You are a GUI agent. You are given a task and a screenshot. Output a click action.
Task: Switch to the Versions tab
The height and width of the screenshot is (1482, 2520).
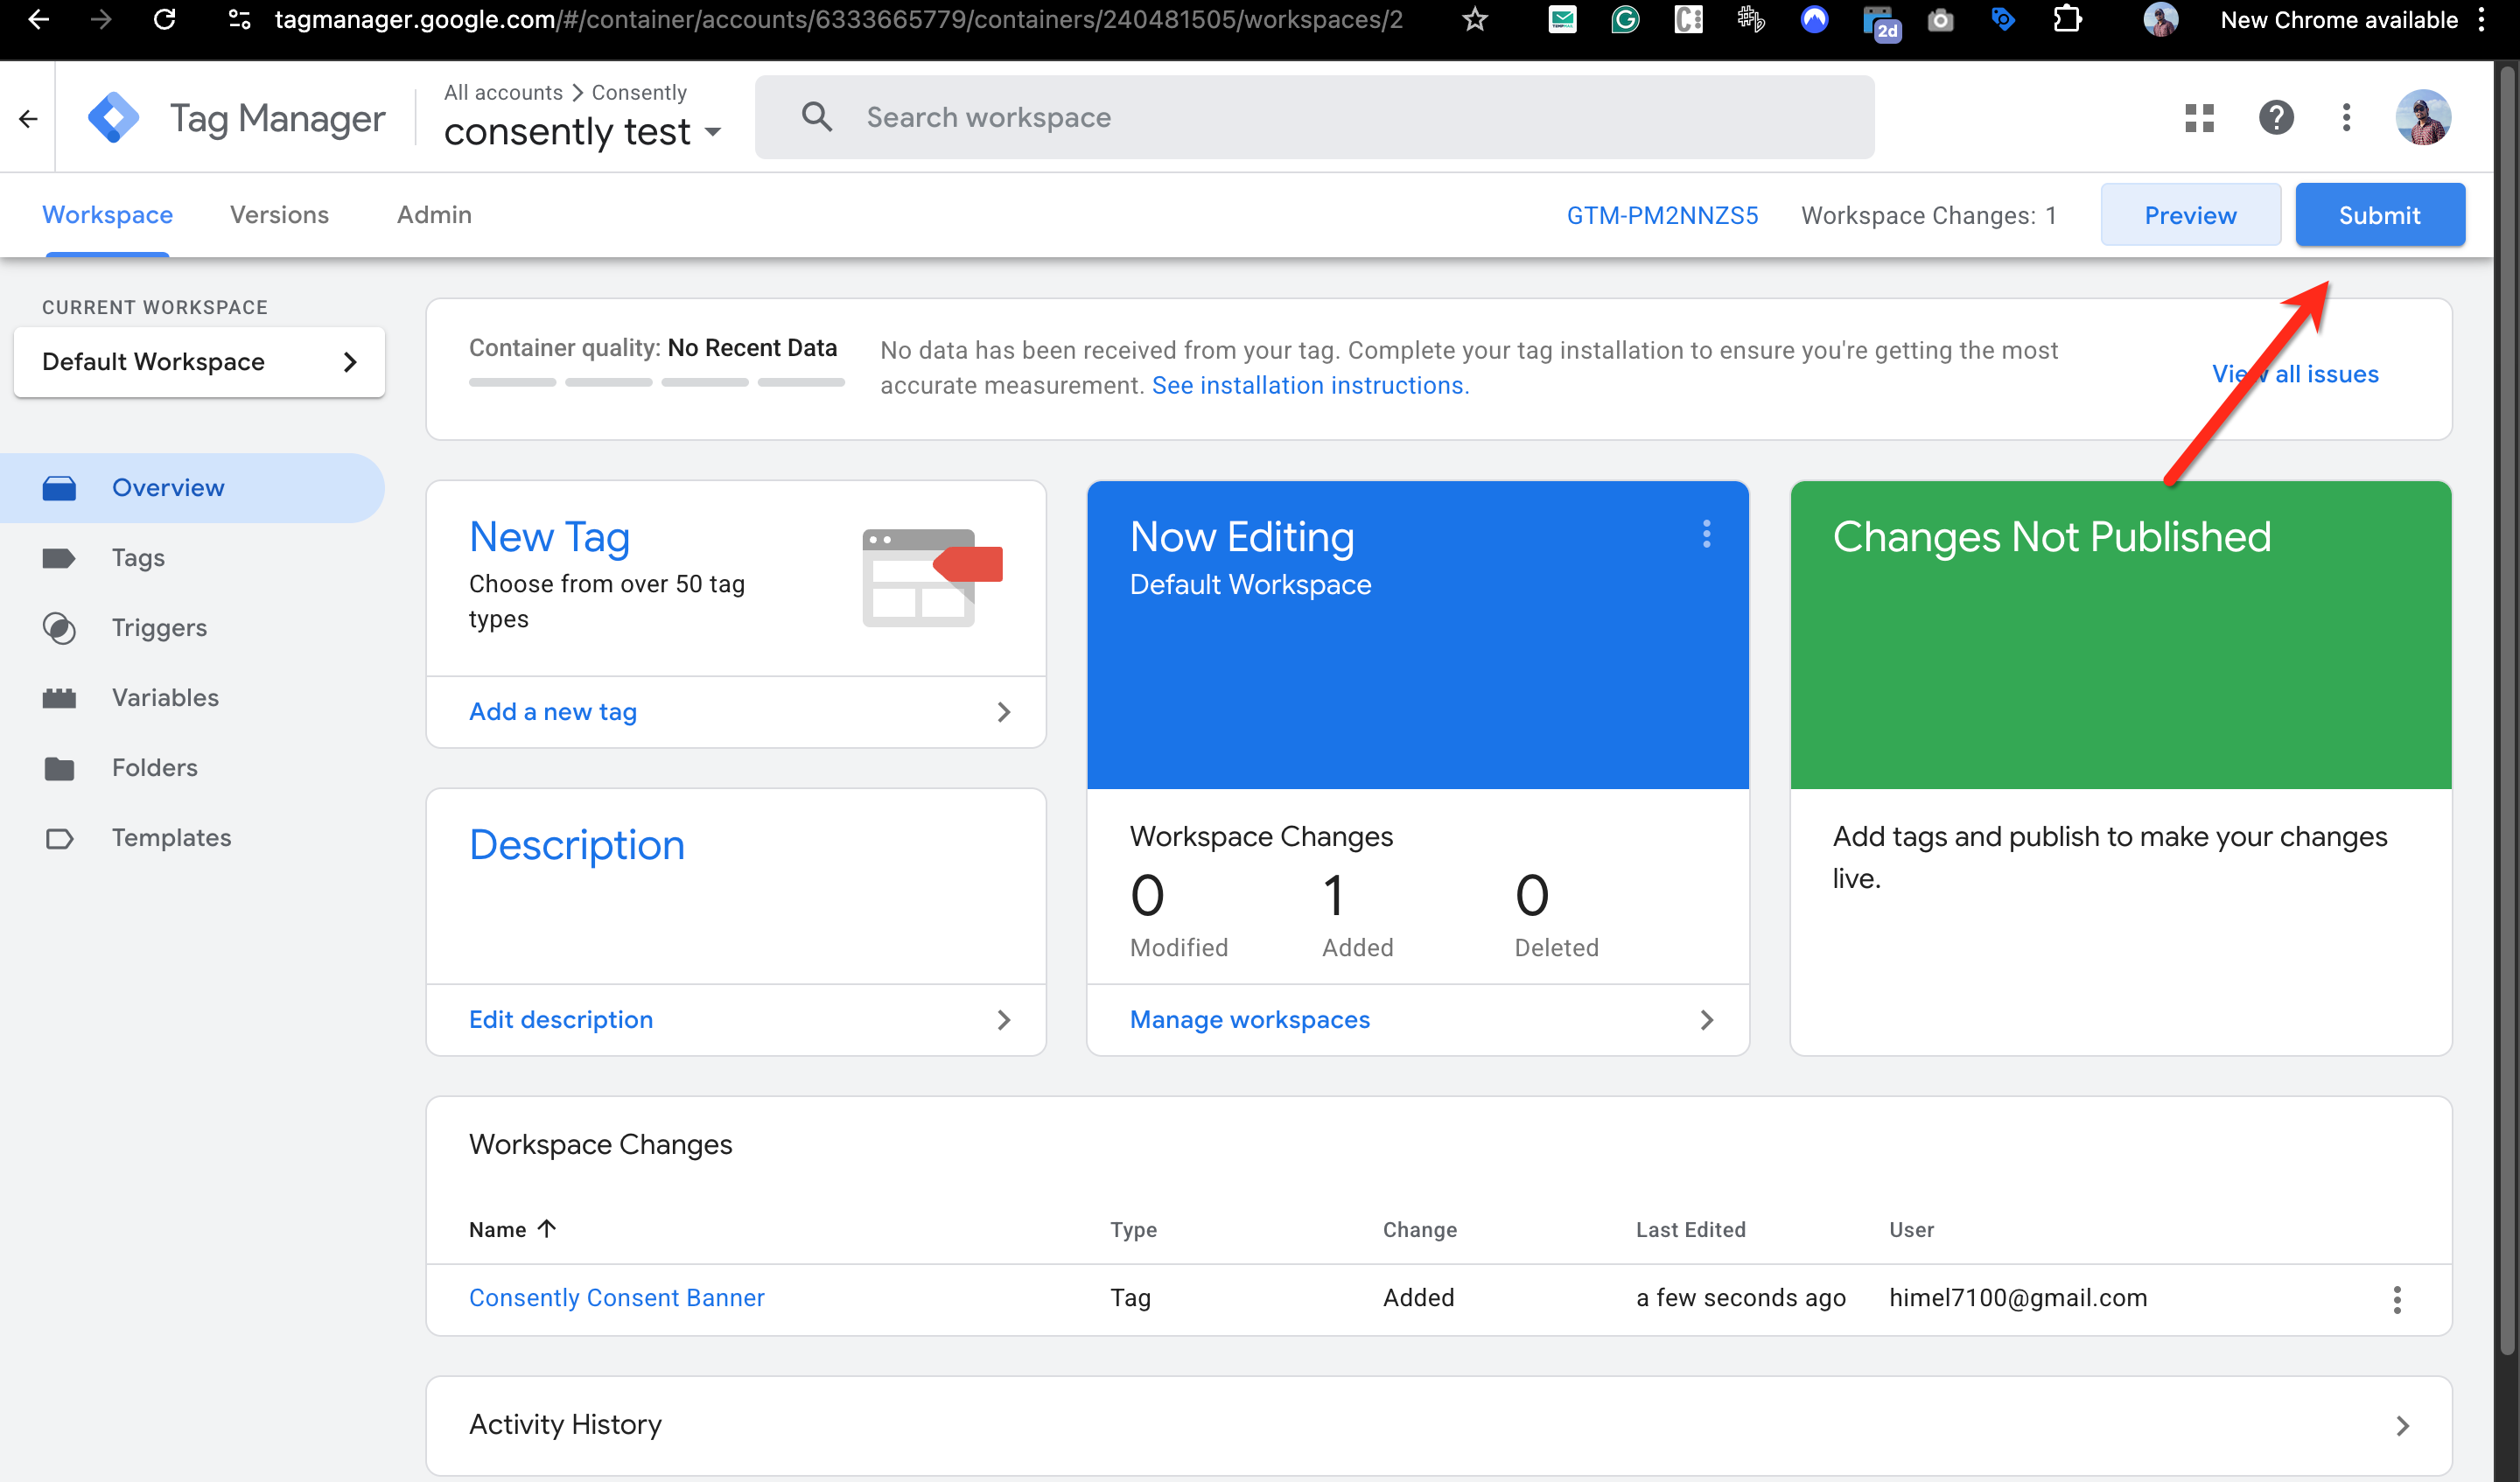[x=279, y=215]
